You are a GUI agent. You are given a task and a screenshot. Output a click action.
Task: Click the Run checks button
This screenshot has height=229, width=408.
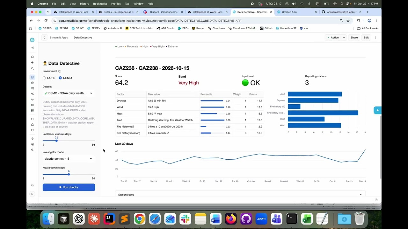pos(69,187)
